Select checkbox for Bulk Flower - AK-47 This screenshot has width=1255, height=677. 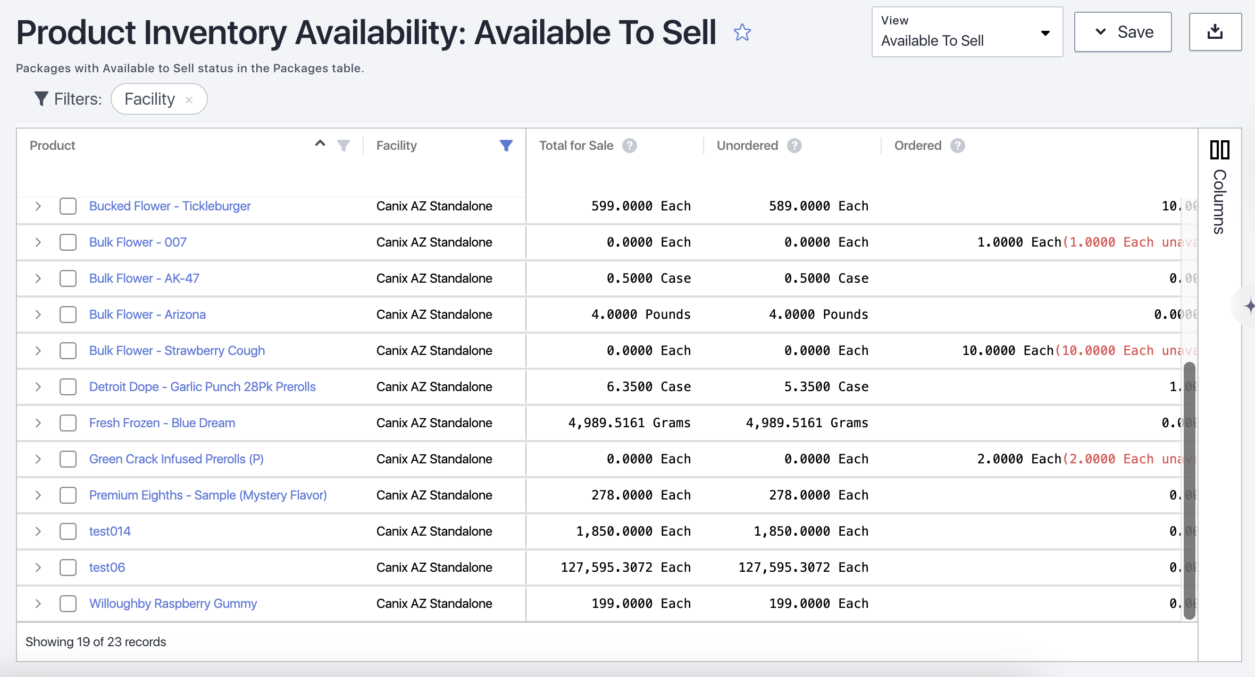click(x=68, y=278)
